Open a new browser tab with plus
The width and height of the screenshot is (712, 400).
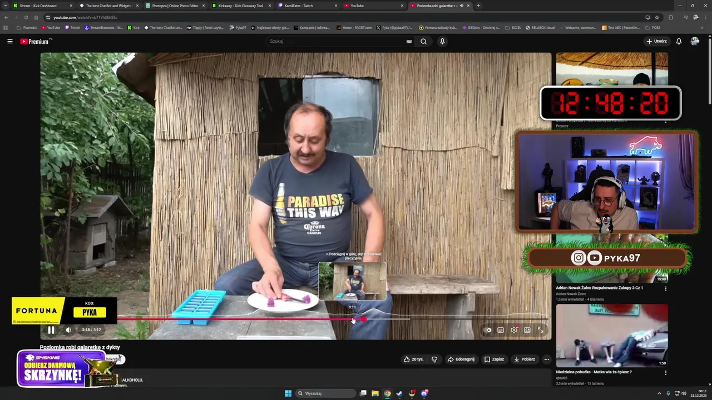coord(478,6)
